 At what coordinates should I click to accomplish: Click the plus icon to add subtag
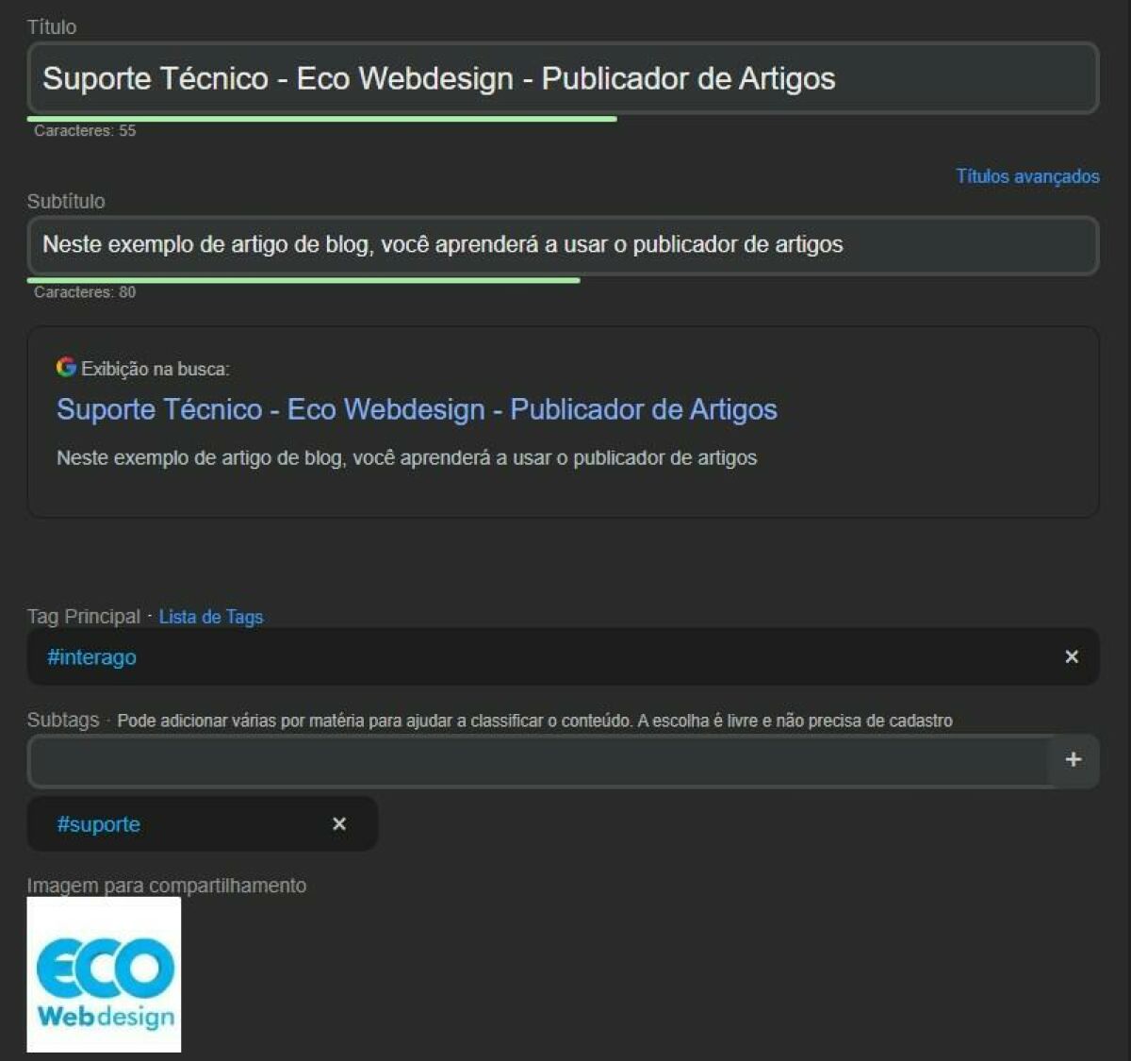(x=1073, y=759)
